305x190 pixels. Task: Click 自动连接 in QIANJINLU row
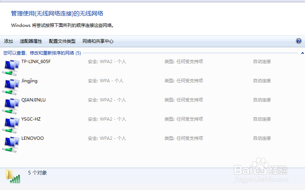(x=262, y=100)
